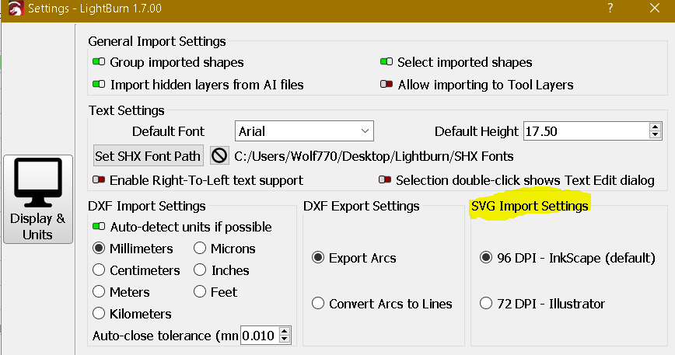The width and height of the screenshot is (675, 355).
Task: Click the Set SHX Font Path button
Action: [x=148, y=155]
